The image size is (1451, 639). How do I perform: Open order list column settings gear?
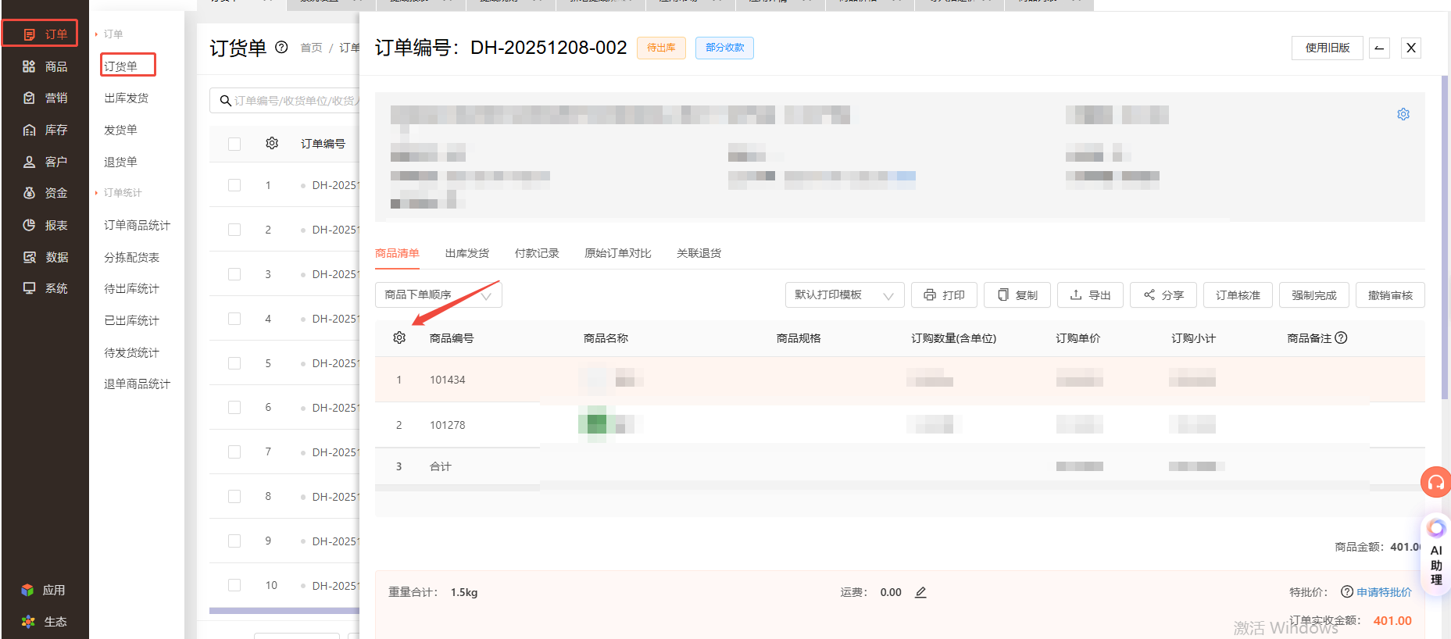coord(272,144)
